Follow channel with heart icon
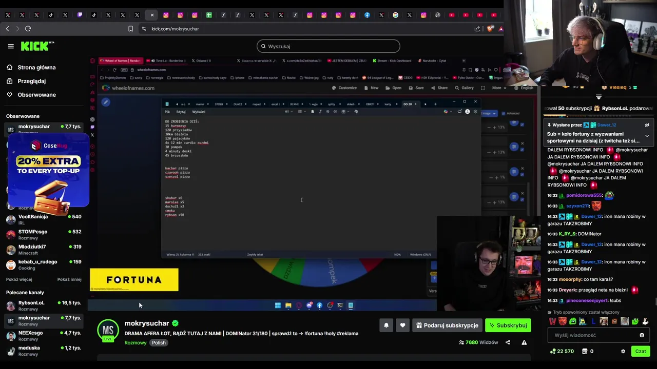This screenshot has height=369, width=657. pyautogui.click(x=402, y=325)
